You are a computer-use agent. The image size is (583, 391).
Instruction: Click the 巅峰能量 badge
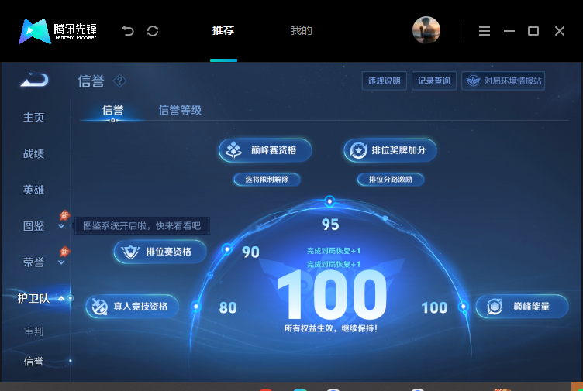pyautogui.click(x=522, y=307)
